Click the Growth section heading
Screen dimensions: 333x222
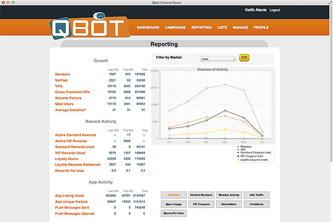pyautogui.click(x=101, y=60)
